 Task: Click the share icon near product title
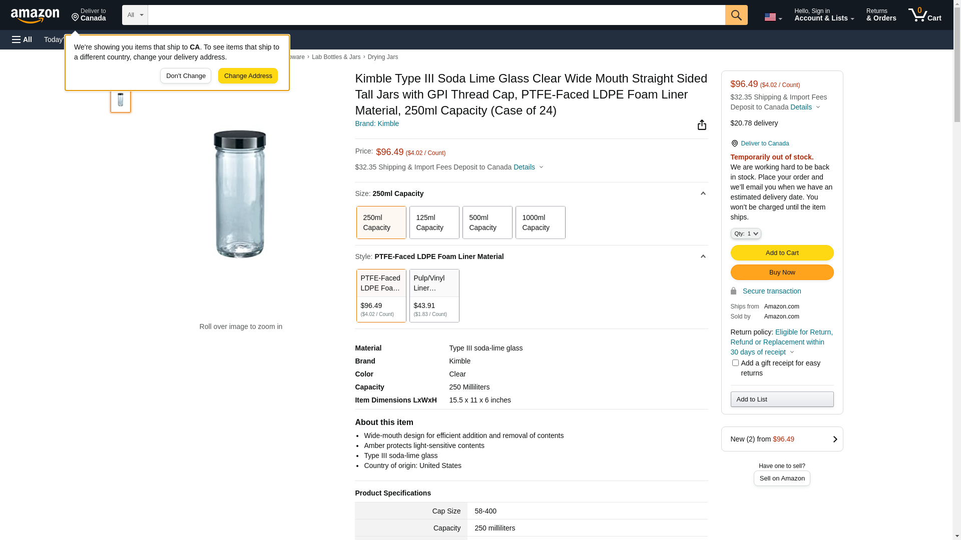pyautogui.click(x=702, y=125)
